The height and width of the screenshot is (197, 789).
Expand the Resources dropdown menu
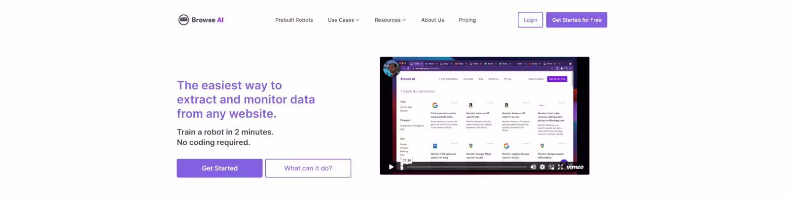click(x=390, y=20)
